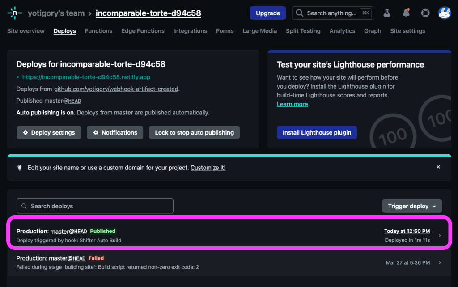458x287 pixels.
Task: Focus the Search anything field
Action: click(333, 13)
